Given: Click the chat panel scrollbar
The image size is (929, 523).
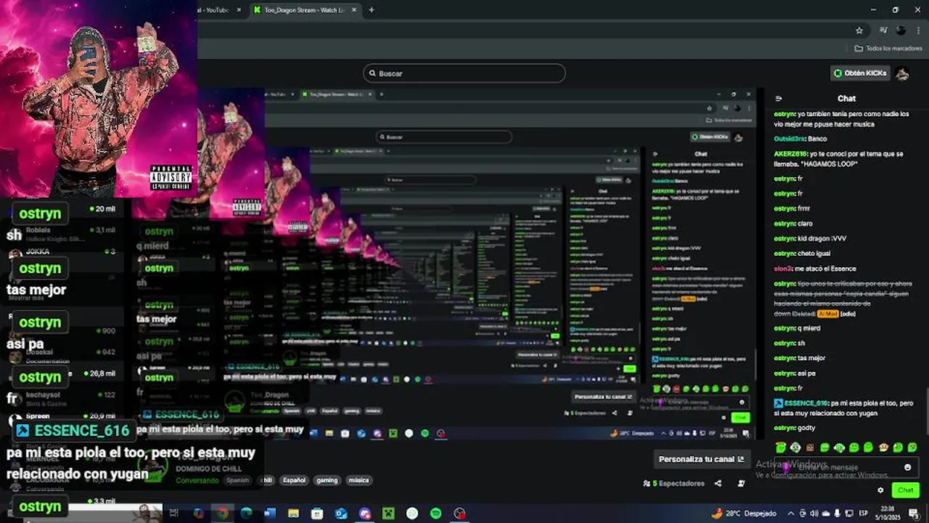Looking at the screenshot, I should 926,410.
